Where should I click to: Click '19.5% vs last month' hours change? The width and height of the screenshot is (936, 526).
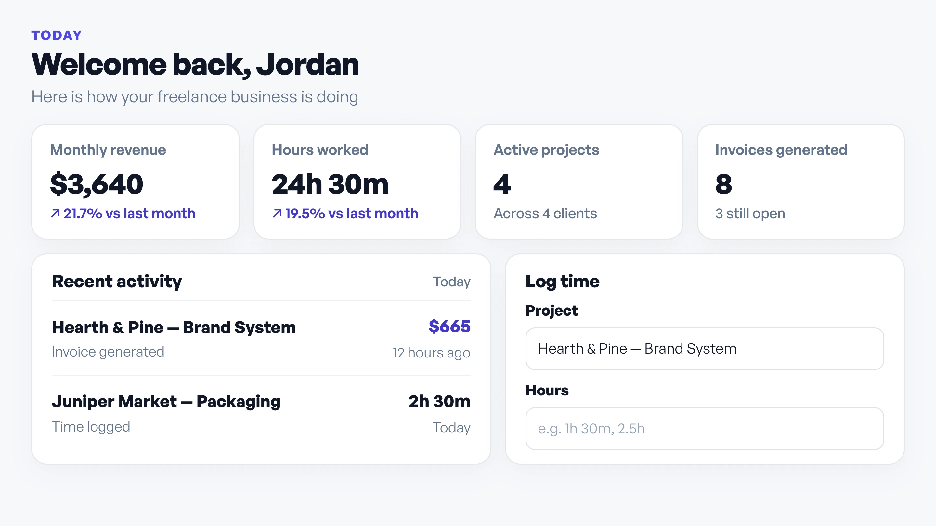pyautogui.click(x=352, y=213)
